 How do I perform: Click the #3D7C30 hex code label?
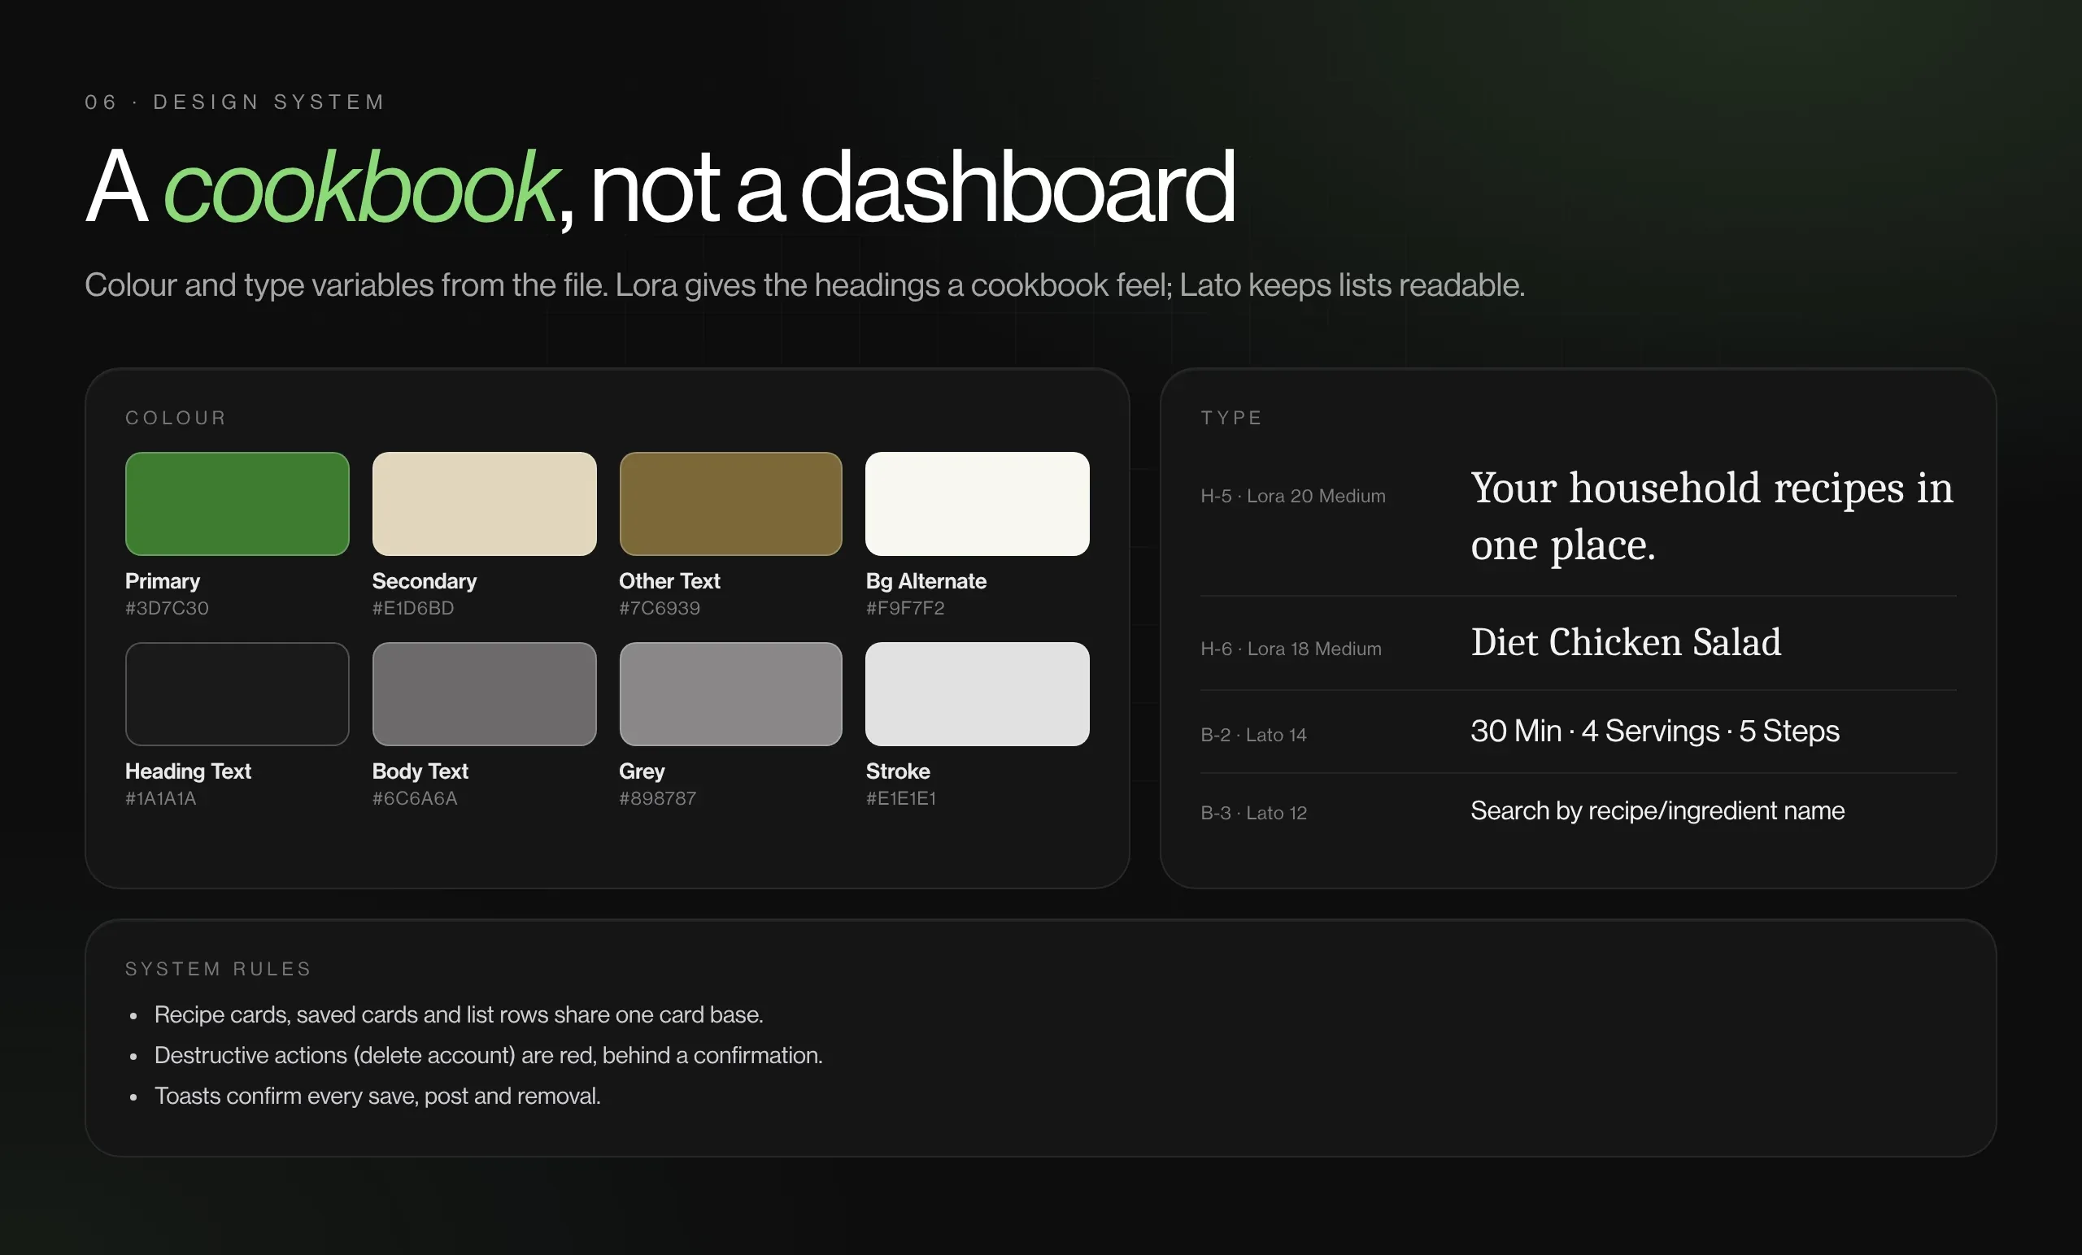tap(167, 608)
